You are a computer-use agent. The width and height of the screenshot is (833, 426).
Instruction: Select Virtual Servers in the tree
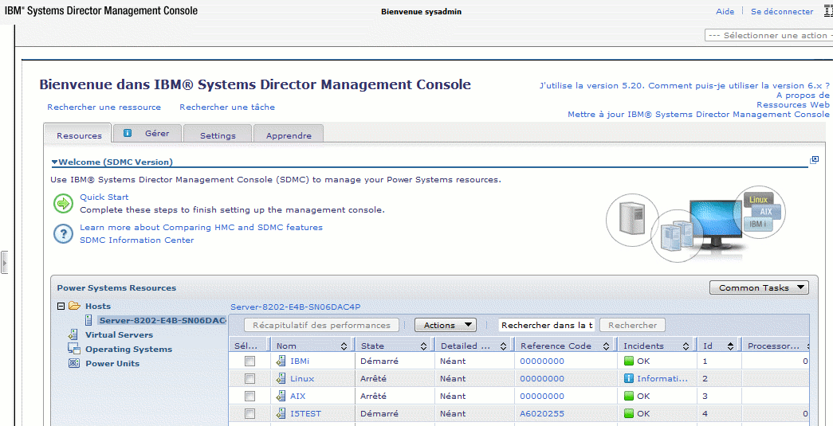point(119,334)
